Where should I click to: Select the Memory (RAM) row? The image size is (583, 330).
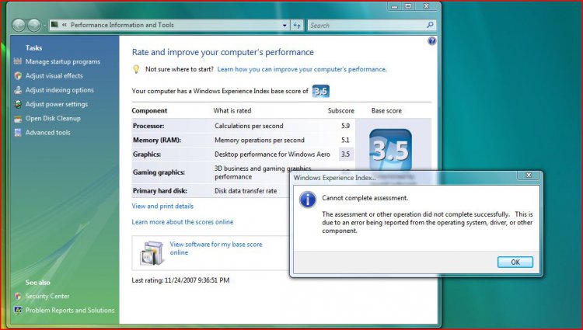pos(243,140)
